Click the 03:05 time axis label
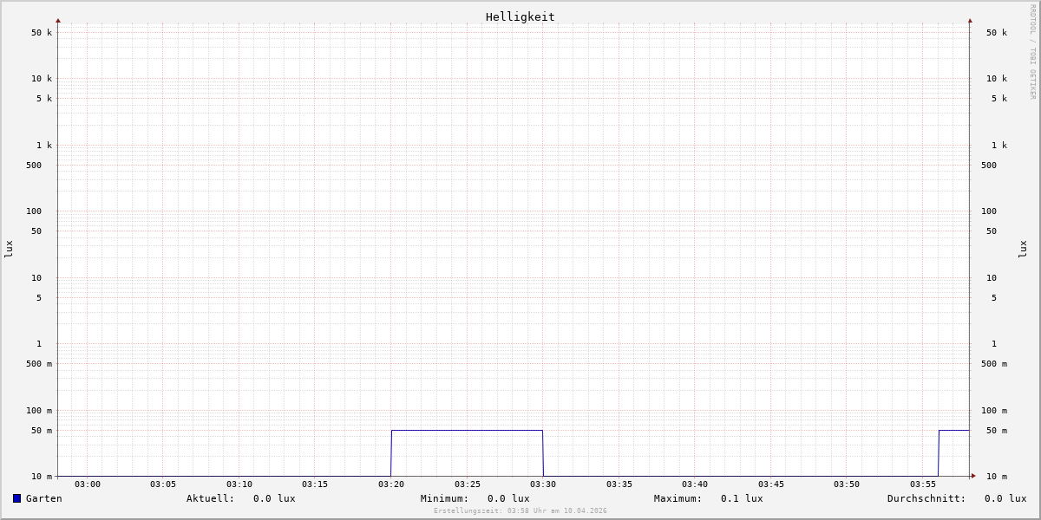 pyautogui.click(x=163, y=484)
